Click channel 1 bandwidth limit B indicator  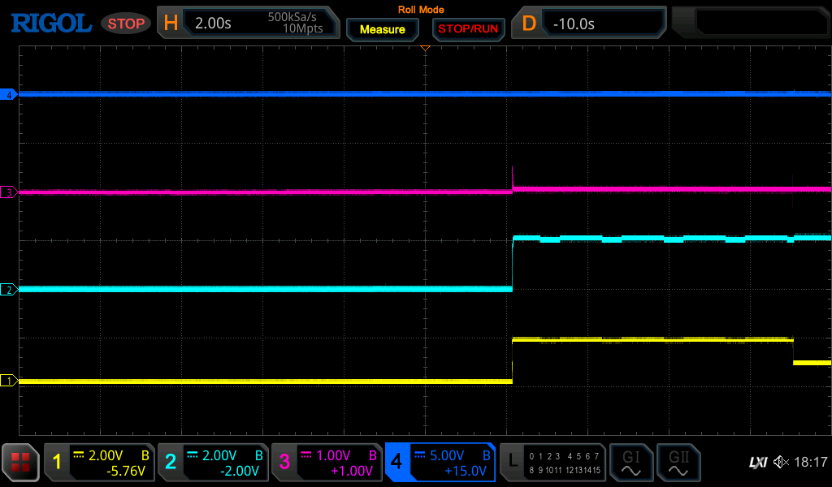(x=145, y=455)
